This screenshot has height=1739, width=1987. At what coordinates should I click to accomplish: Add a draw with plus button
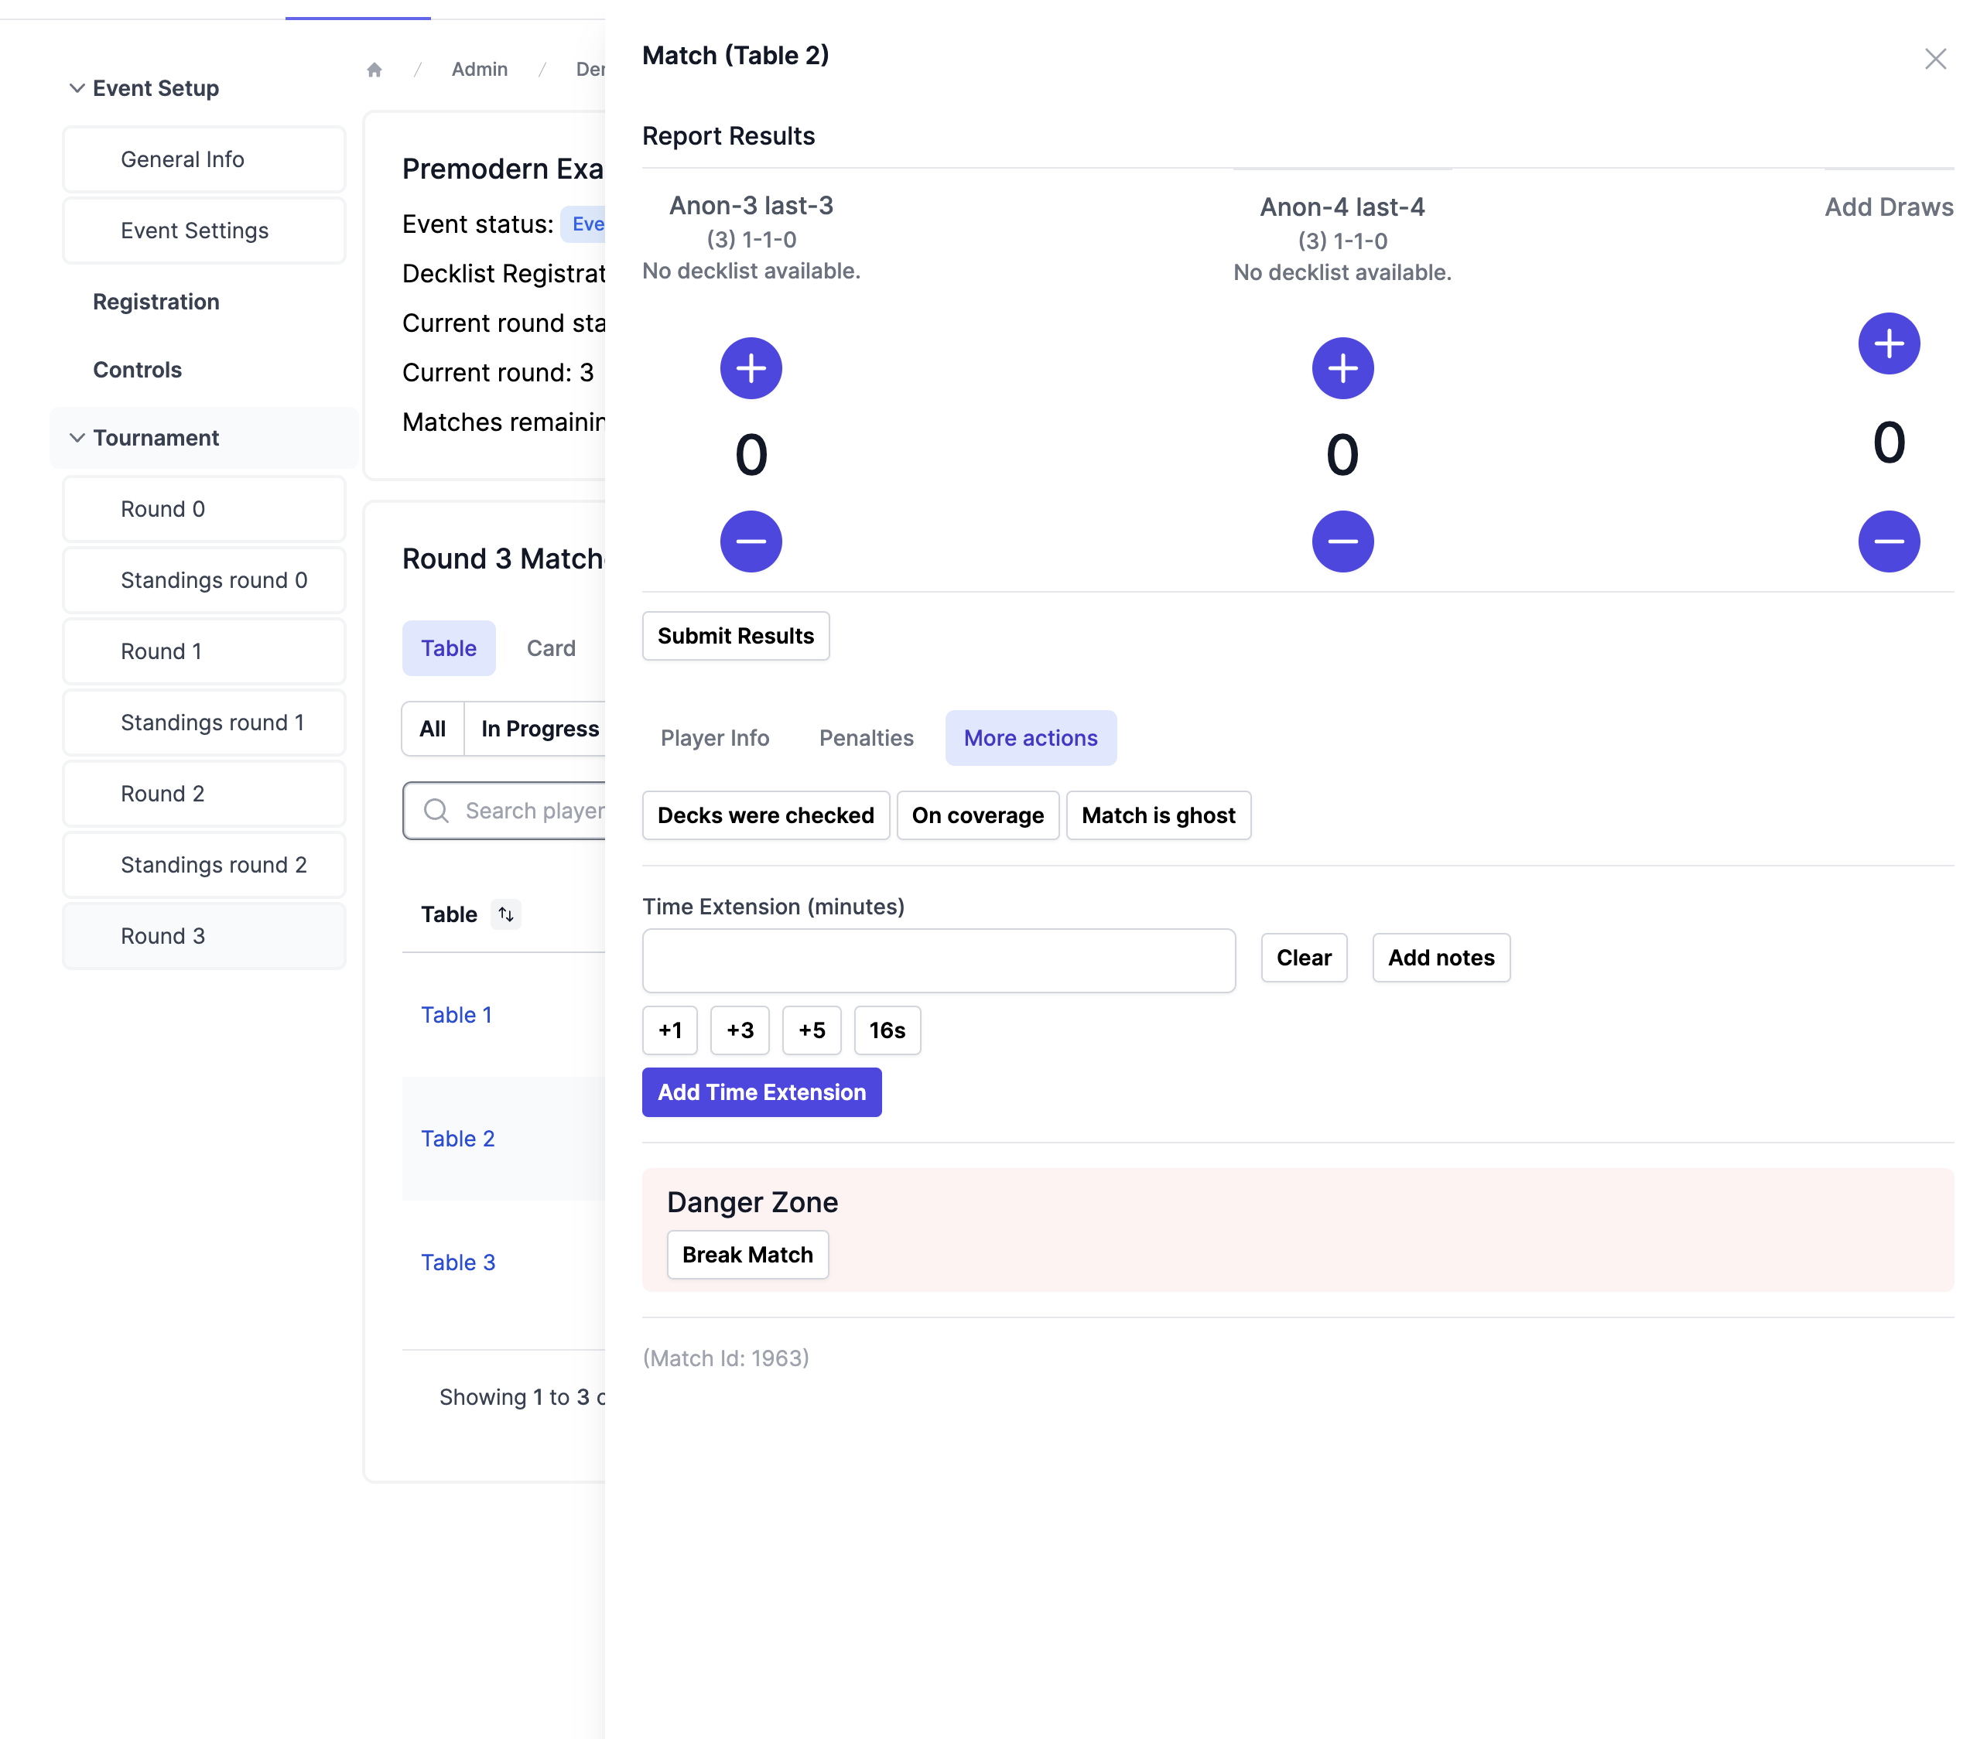pyautogui.click(x=1887, y=343)
